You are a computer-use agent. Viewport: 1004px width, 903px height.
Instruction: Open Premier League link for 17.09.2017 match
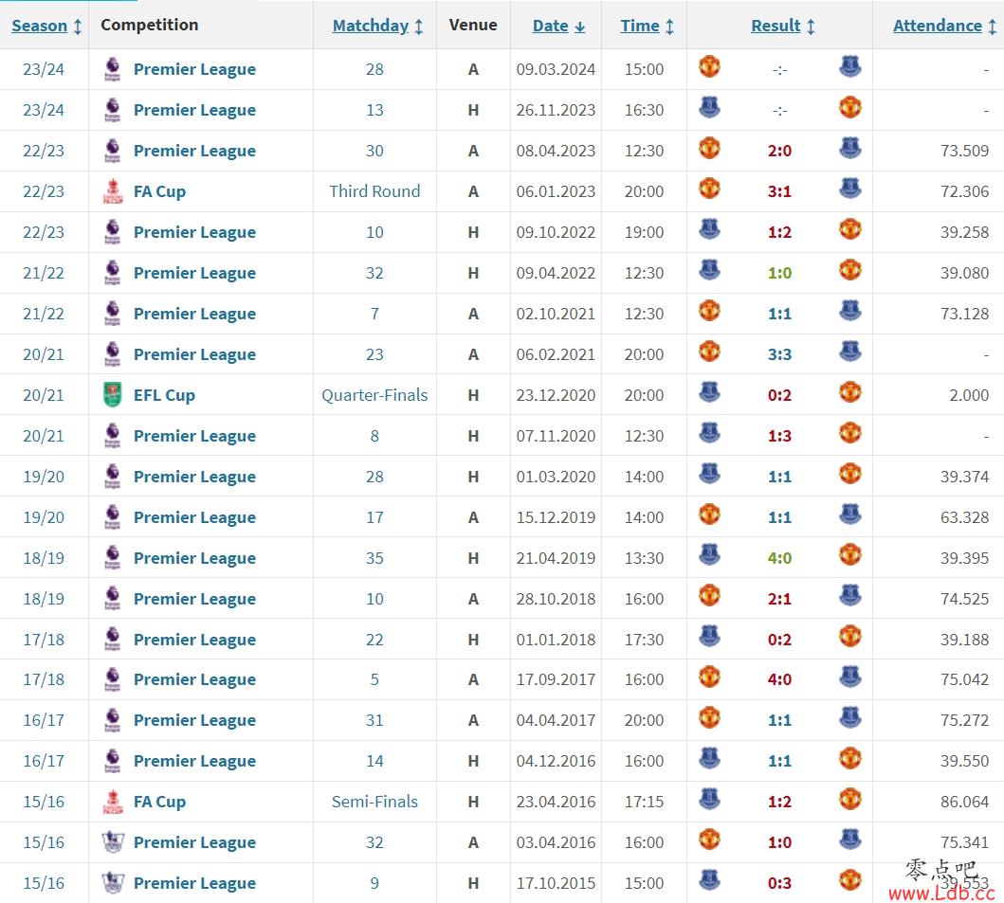(x=194, y=679)
